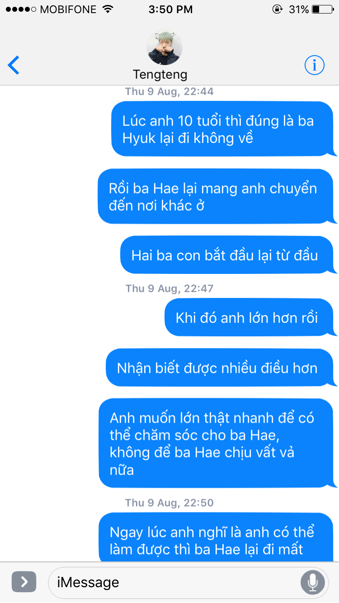Tap bubble 'Nhận biết được nhiều điều hơn'
The width and height of the screenshot is (339, 603).
[221, 367]
